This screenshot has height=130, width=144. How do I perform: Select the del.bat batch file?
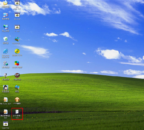pos(17,15)
